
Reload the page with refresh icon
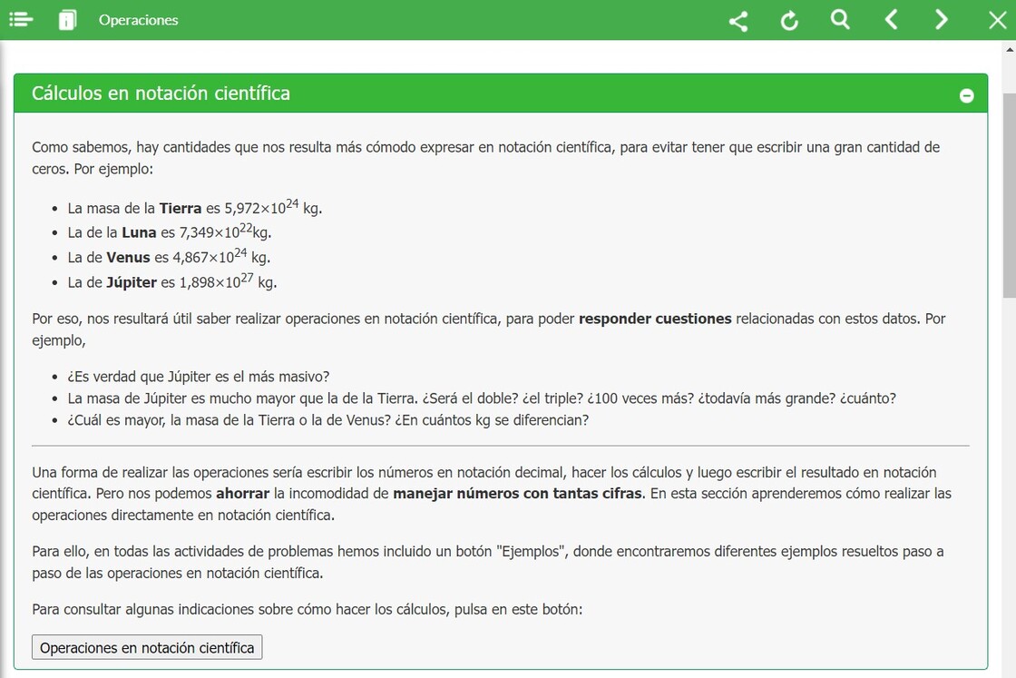coord(789,21)
